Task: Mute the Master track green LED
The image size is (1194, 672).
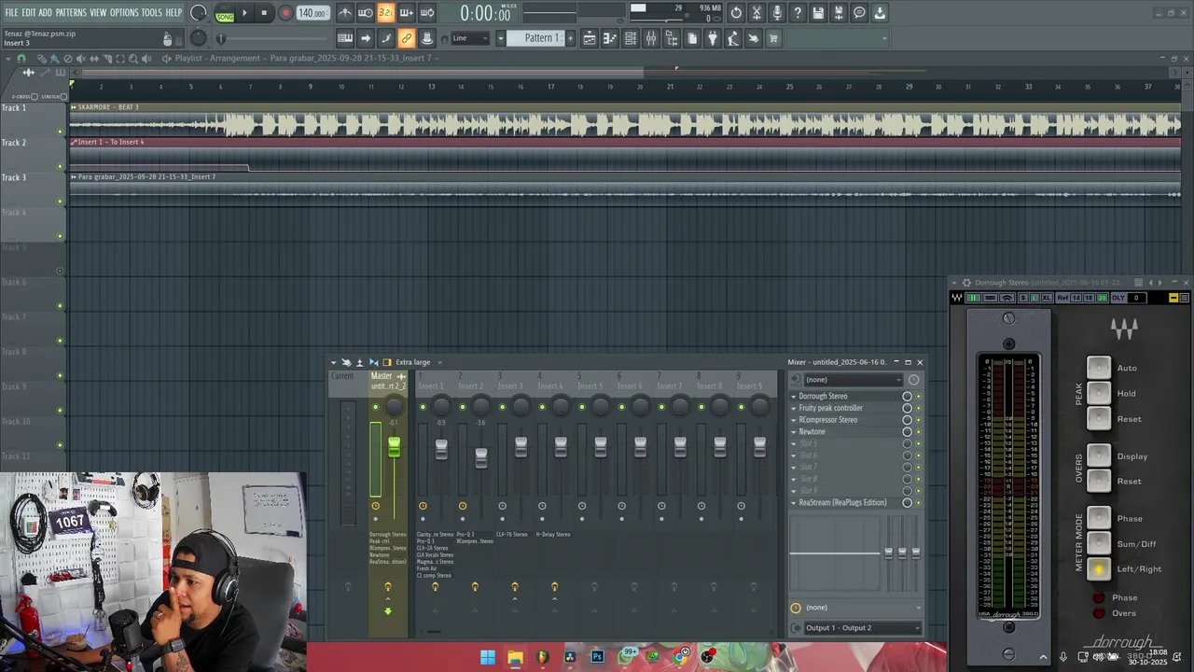Action: [376, 407]
